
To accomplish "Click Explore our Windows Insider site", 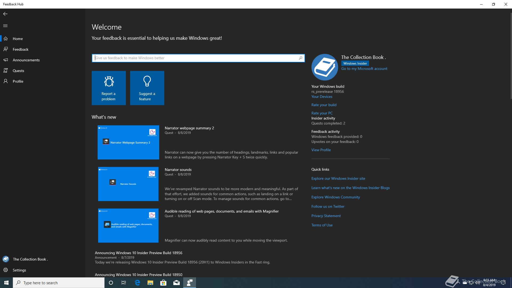I will coord(338,178).
